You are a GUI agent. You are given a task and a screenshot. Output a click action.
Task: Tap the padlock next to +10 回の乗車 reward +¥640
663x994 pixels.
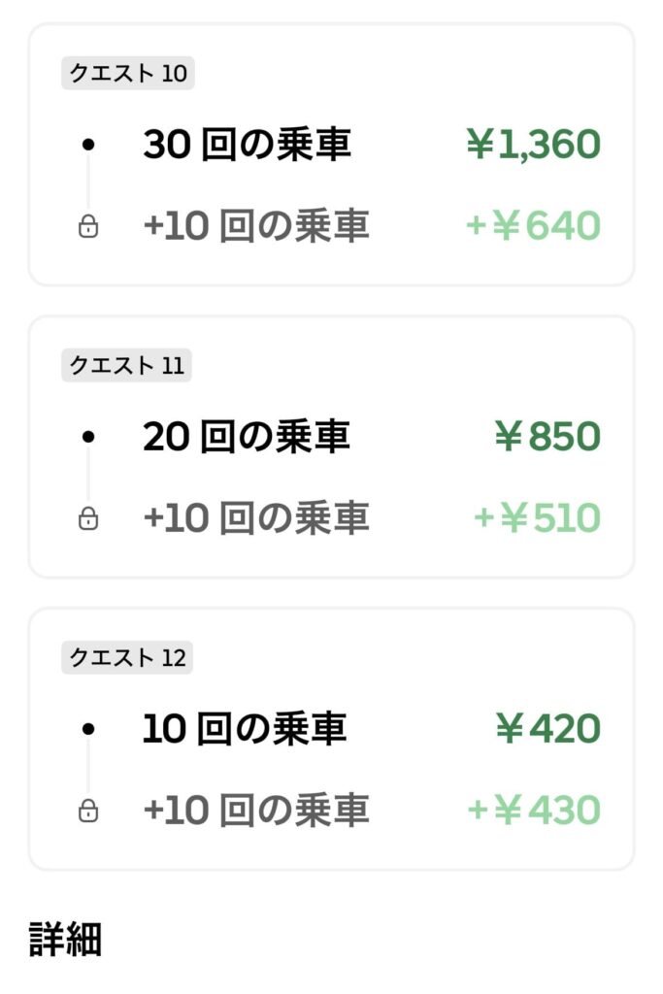tap(90, 225)
